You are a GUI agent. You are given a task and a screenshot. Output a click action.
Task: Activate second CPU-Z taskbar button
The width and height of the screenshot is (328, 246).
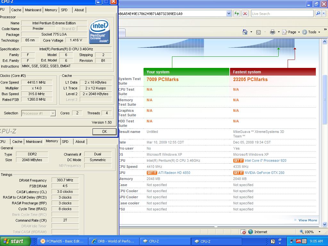pos(217,241)
